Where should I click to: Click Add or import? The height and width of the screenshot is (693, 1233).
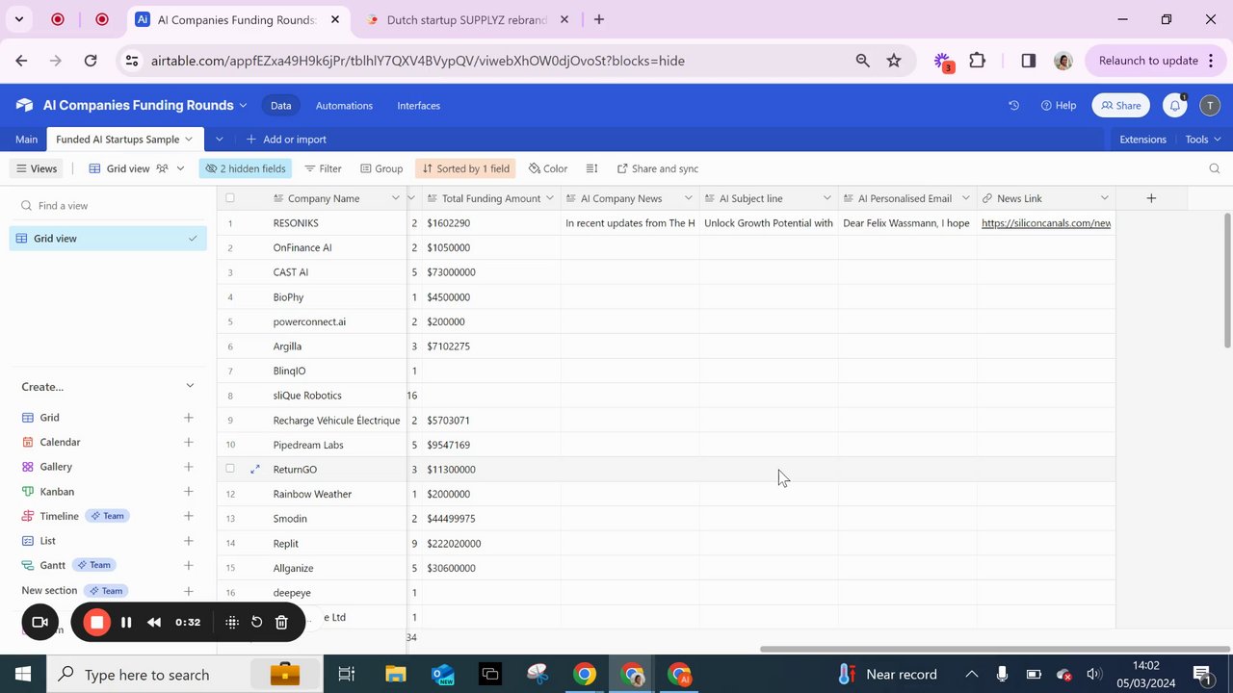(286, 140)
